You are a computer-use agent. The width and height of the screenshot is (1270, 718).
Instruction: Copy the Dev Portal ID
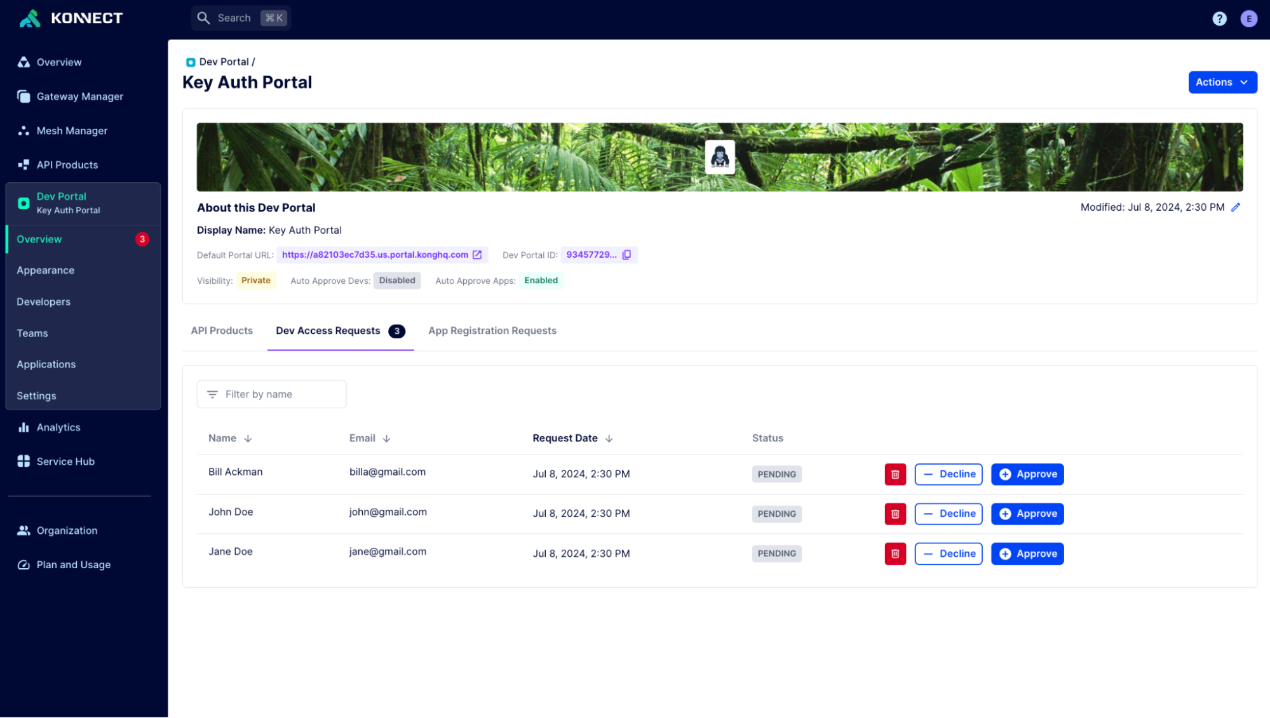[x=626, y=255]
